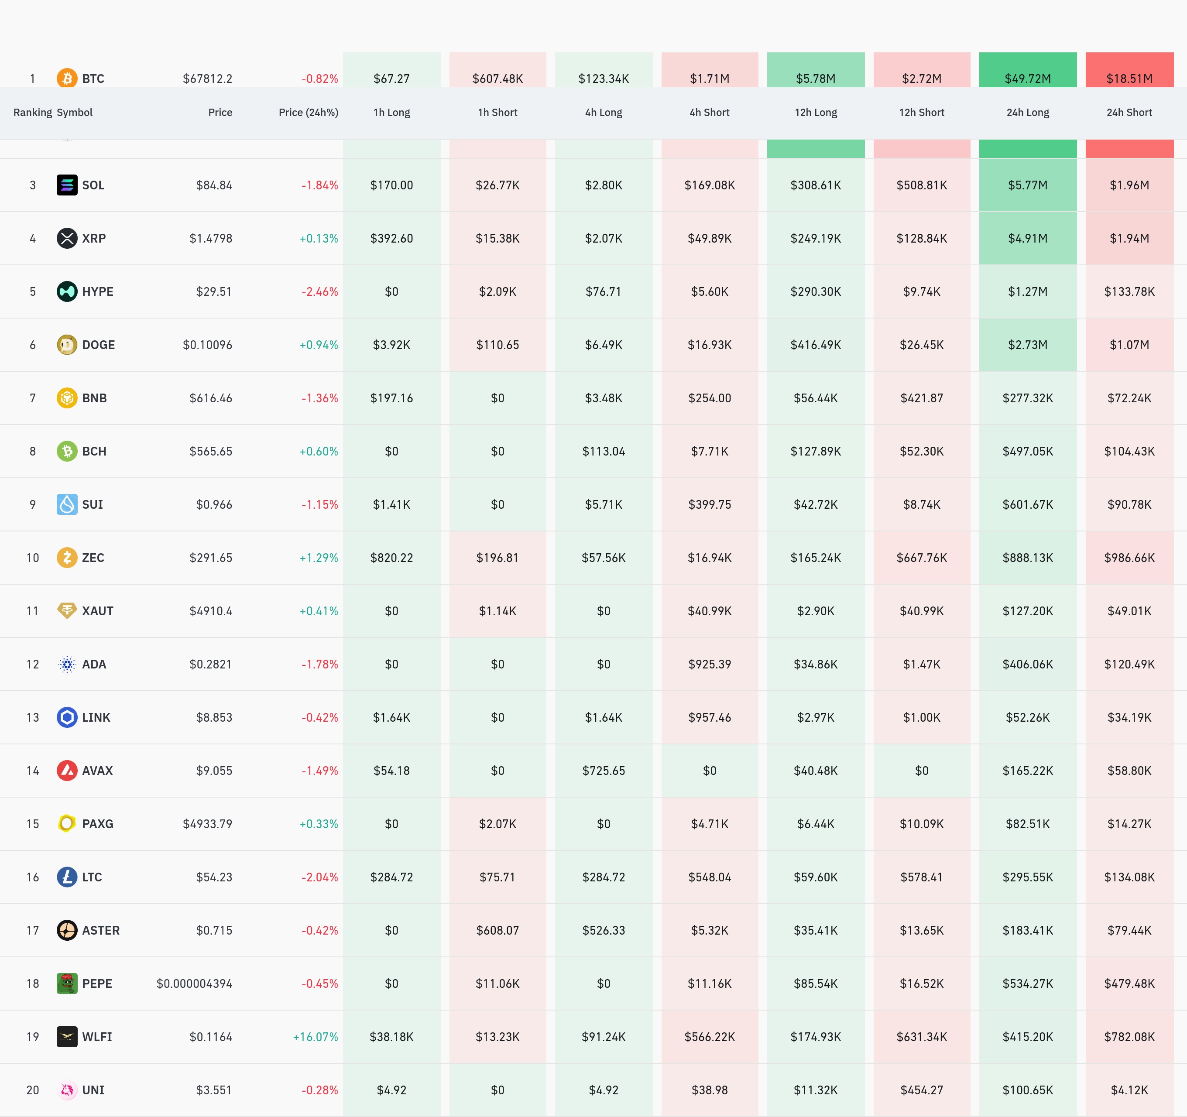The height and width of the screenshot is (1117, 1187).
Task: Click the DOGE coin icon
Action: [67, 344]
